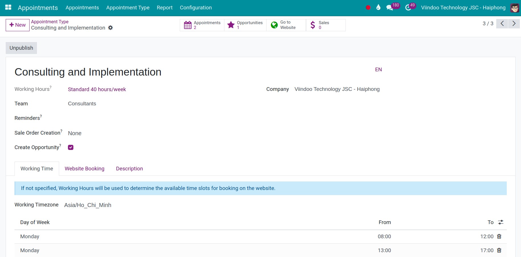The width and height of the screenshot is (521, 257).
Task: Open the Appointments menu item
Action: tap(82, 8)
